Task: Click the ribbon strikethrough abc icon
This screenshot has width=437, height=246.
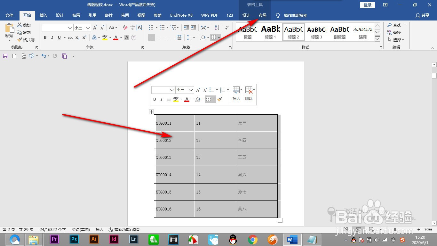Action: tap(70, 37)
